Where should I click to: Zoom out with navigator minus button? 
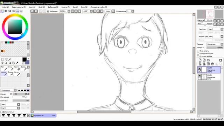point(215,21)
